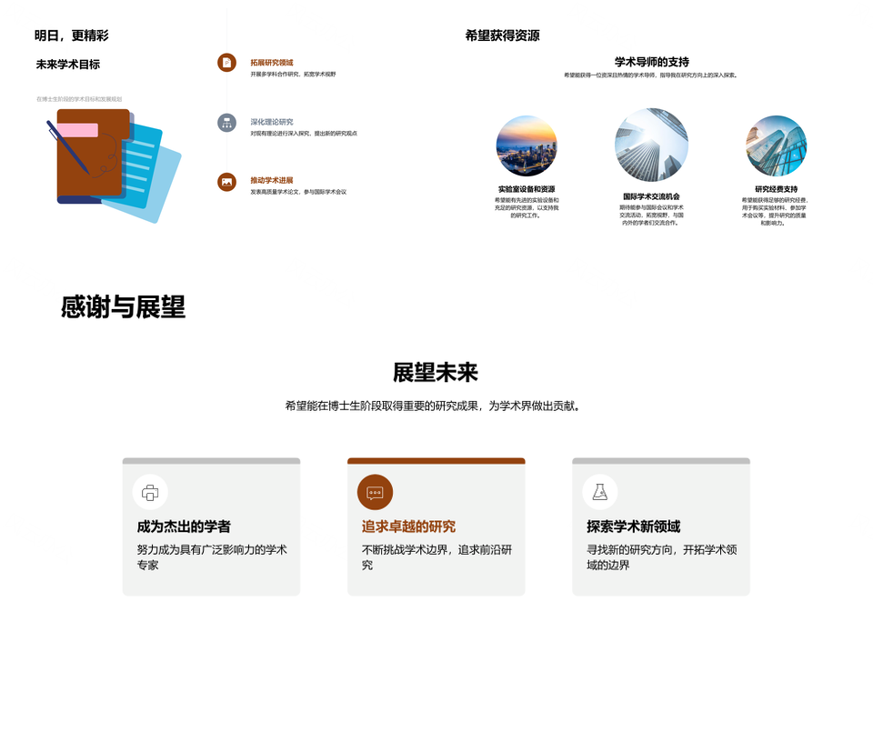873x742 pixels.
Task: Click the 拓展研究领域 heading text
Action: [x=272, y=63]
